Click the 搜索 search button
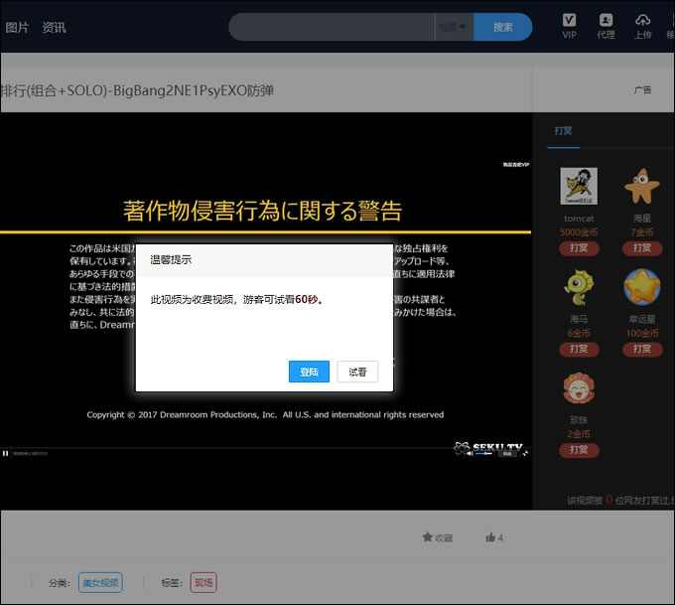Image resolution: width=675 pixels, height=605 pixels. coord(502,27)
